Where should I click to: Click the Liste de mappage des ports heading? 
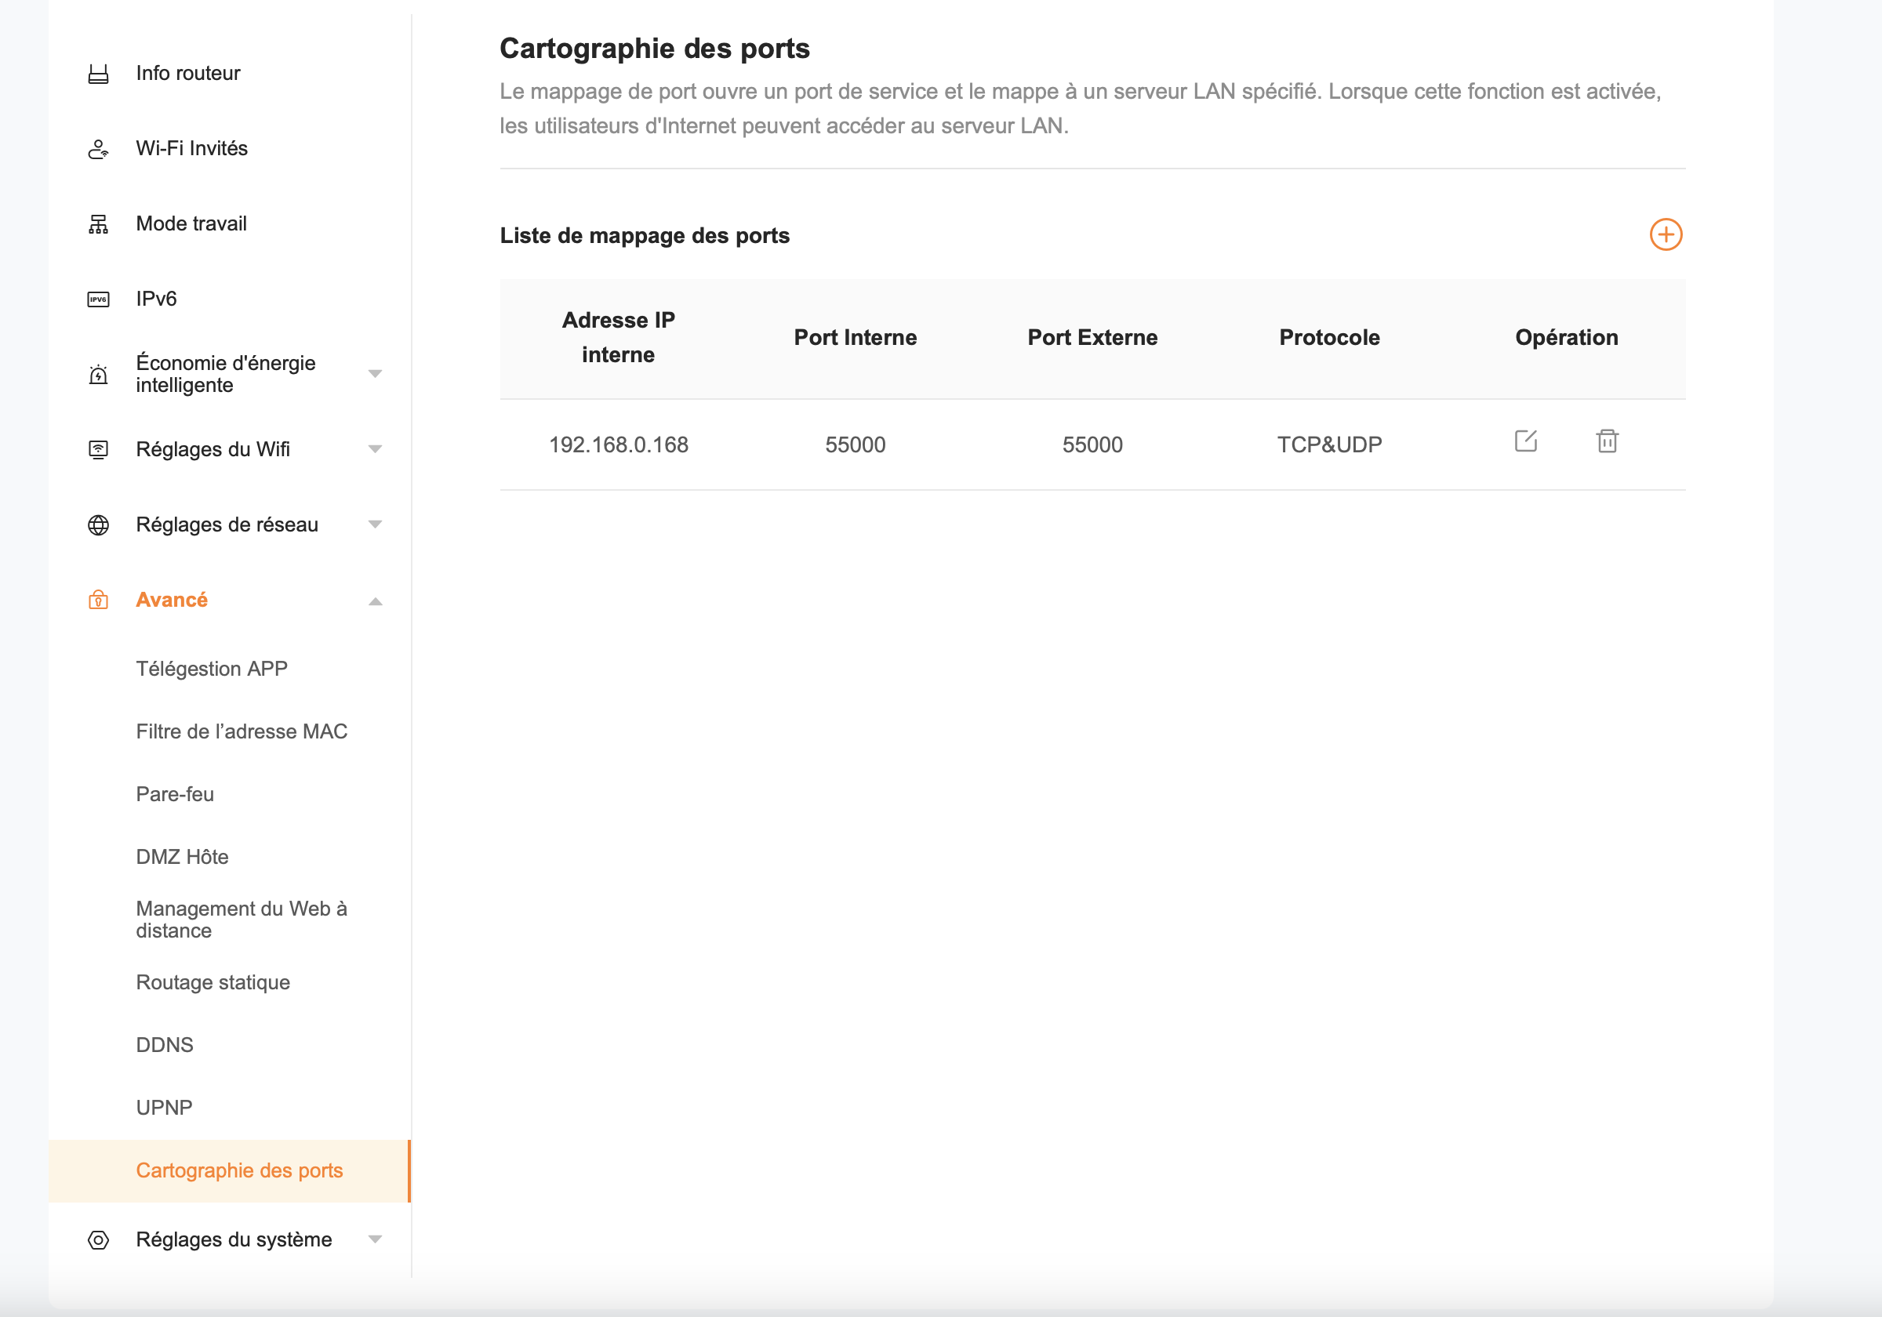tap(645, 236)
